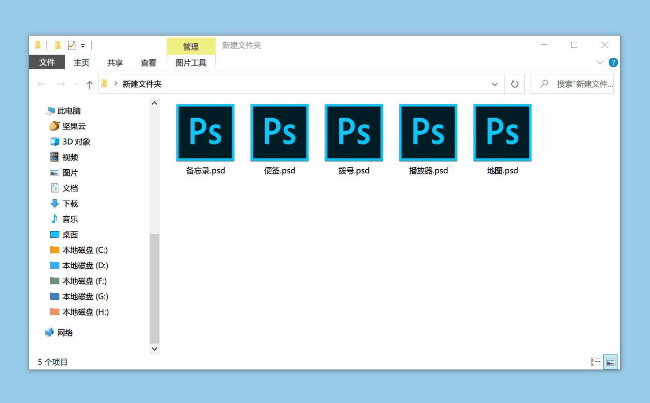
Task: Open the 下载 folder in sidebar
Action: [64, 204]
